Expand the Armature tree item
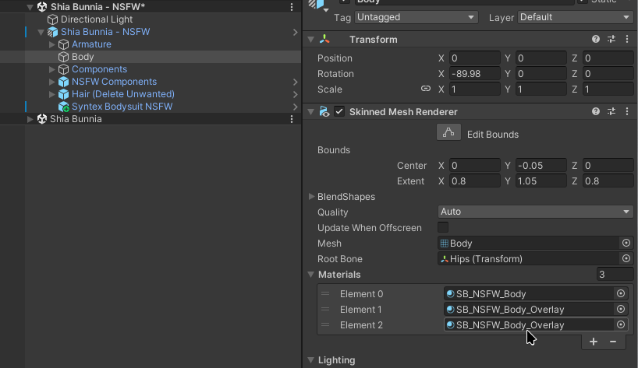Viewport: 638px width, 368px height. tap(52, 44)
